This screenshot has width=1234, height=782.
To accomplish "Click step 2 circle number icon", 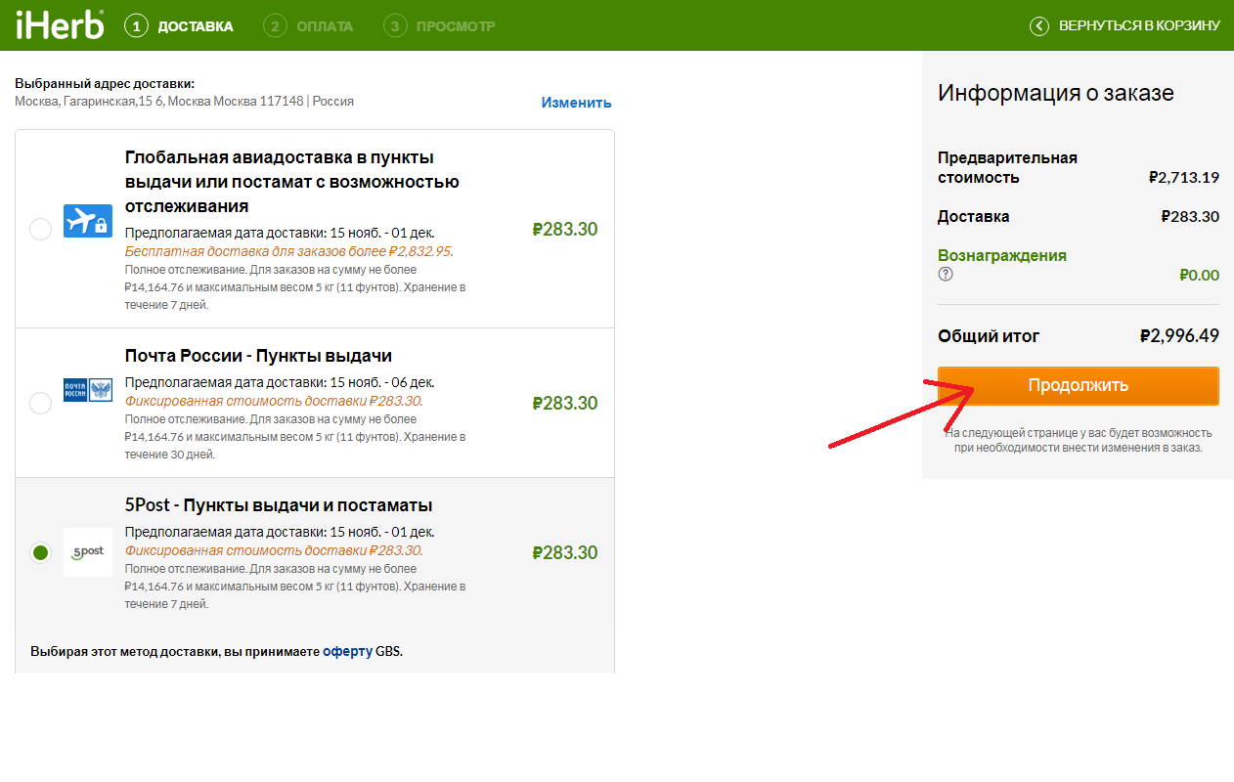I will pyautogui.click(x=276, y=25).
